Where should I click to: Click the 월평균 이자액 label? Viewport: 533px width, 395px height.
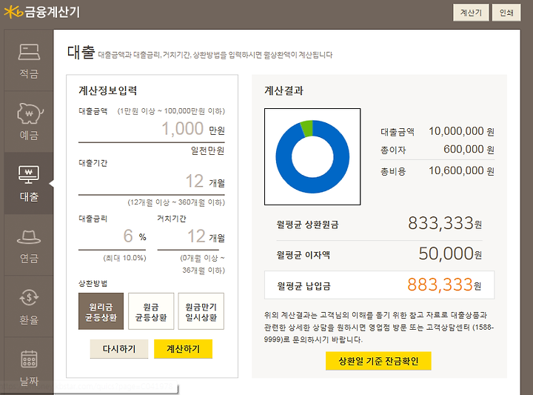tap(304, 255)
